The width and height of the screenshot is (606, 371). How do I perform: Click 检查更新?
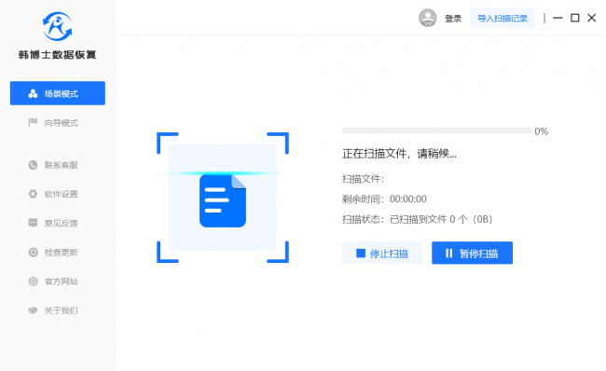(x=53, y=253)
